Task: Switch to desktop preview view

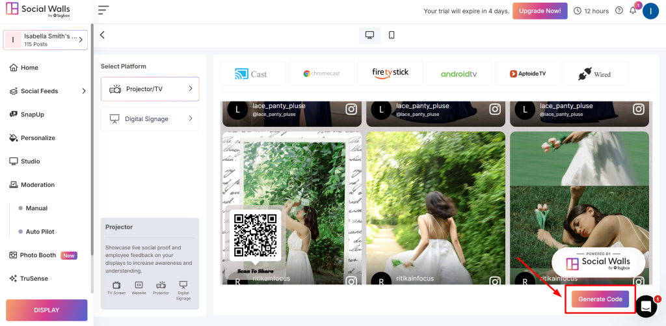Action: 369,35
